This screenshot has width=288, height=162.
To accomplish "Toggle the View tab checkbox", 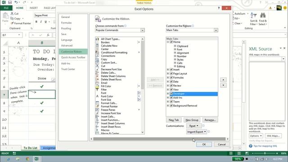I will point(171,90).
